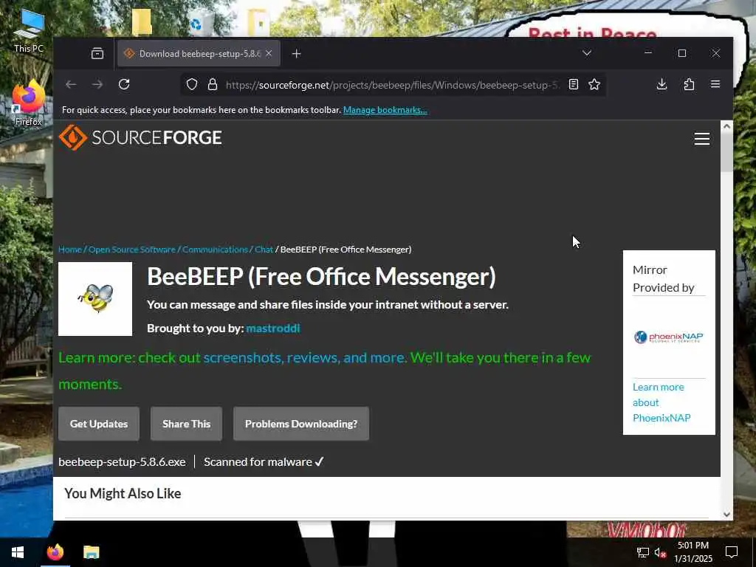This screenshot has width=756, height=567.
Task: Go forward one page
Action: point(97,84)
